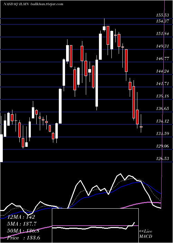Click the 126.53 price level label

click(162, 159)
